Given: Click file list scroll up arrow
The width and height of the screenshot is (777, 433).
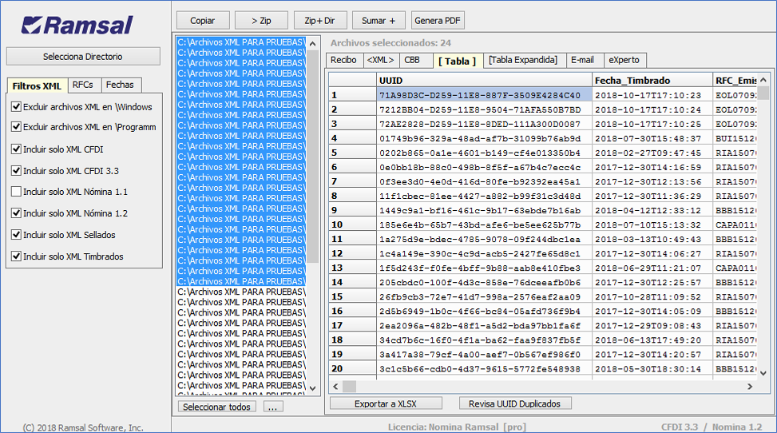Looking at the screenshot, I should pos(313,44).
